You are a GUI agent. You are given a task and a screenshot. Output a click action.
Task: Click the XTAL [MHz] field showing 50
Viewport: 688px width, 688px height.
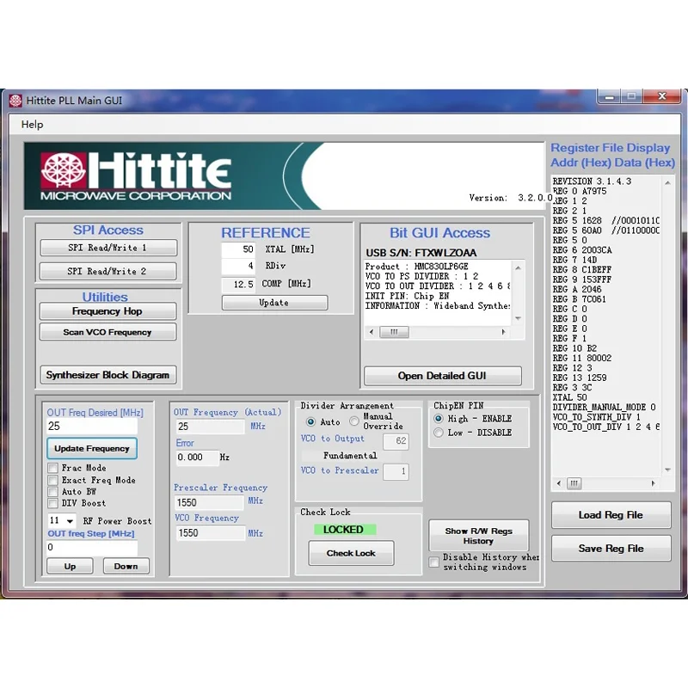coord(238,249)
